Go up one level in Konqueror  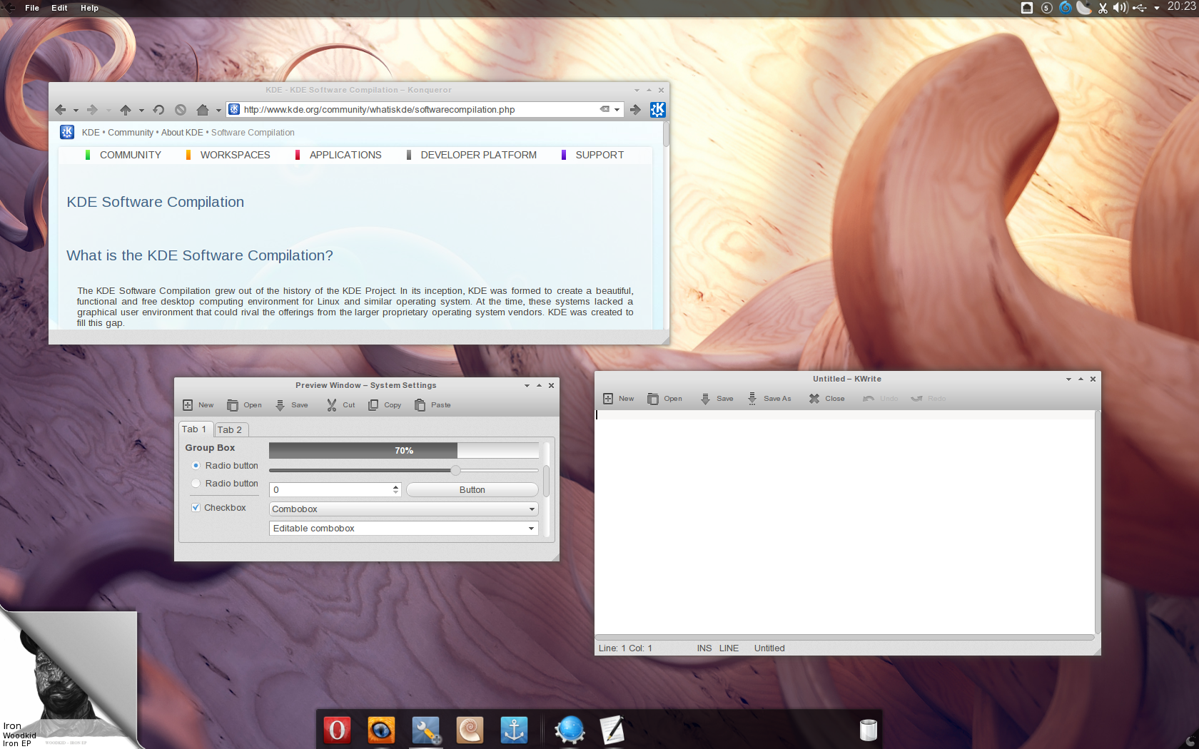[x=126, y=110]
